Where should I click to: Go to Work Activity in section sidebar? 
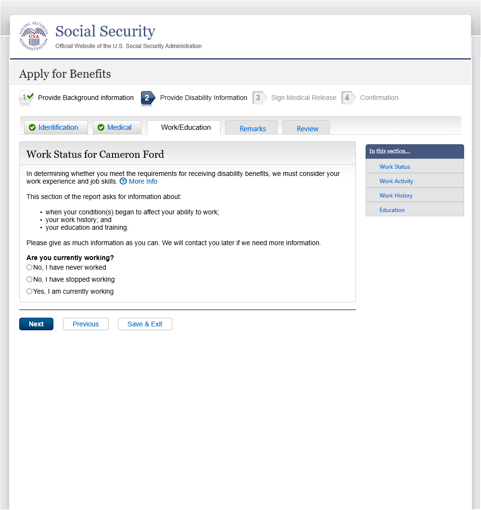(x=396, y=181)
